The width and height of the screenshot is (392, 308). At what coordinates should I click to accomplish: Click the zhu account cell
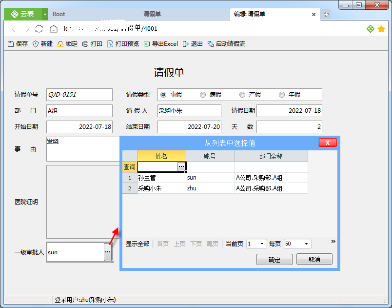click(210, 188)
